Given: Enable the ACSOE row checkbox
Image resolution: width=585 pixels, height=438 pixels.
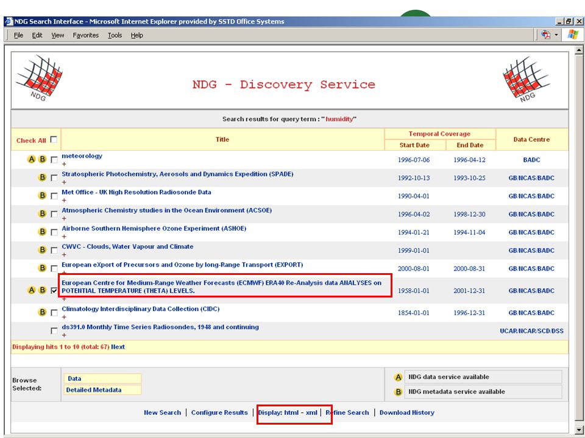Looking at the screenshot, I should coord(54,214).
